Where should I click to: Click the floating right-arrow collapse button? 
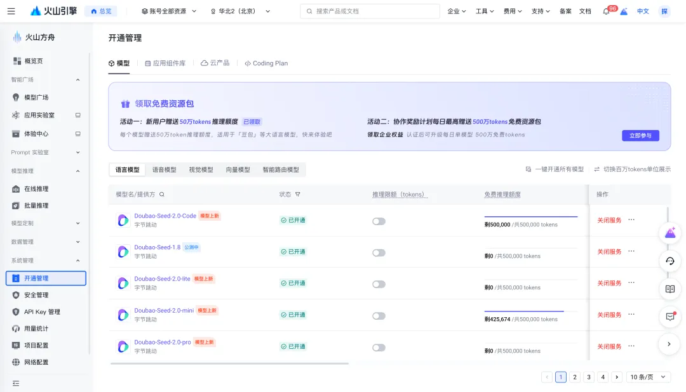coord(669,344)
